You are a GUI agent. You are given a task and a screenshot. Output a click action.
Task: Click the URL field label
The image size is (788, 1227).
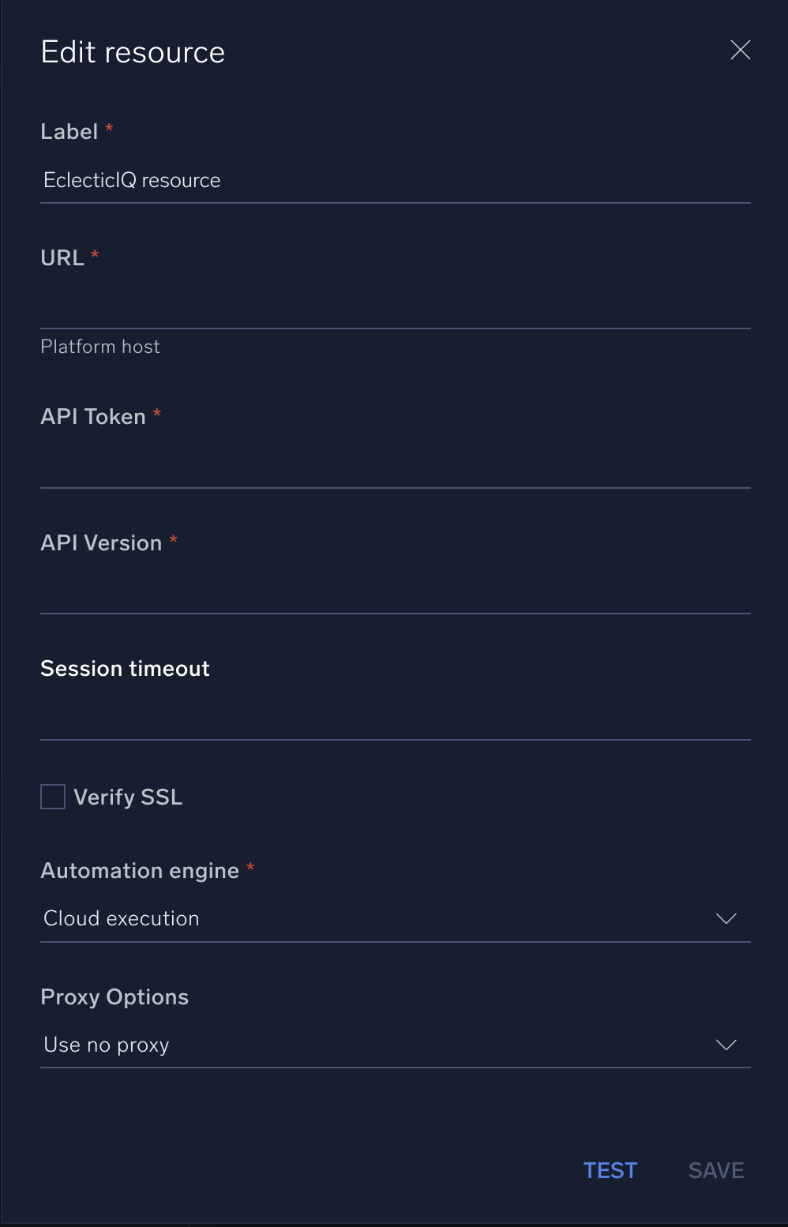click(62, 258)
